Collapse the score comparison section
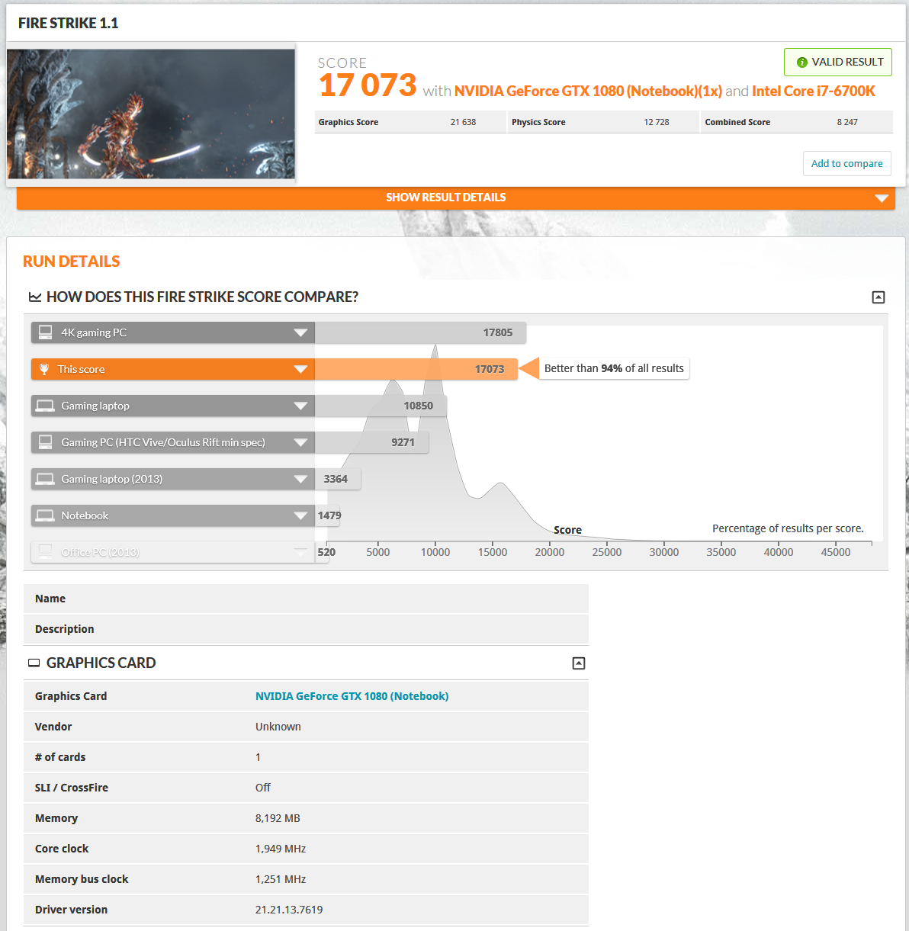Image resolution: width=909 pixels, height=931 pixels. click(x=878, y=297)
